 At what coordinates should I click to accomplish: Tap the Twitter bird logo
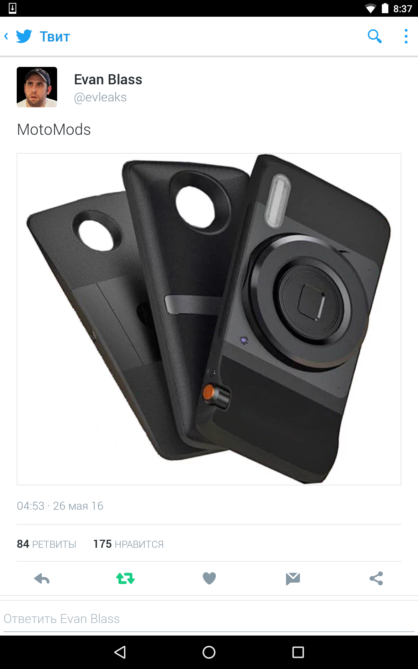[x=24, y=36]
